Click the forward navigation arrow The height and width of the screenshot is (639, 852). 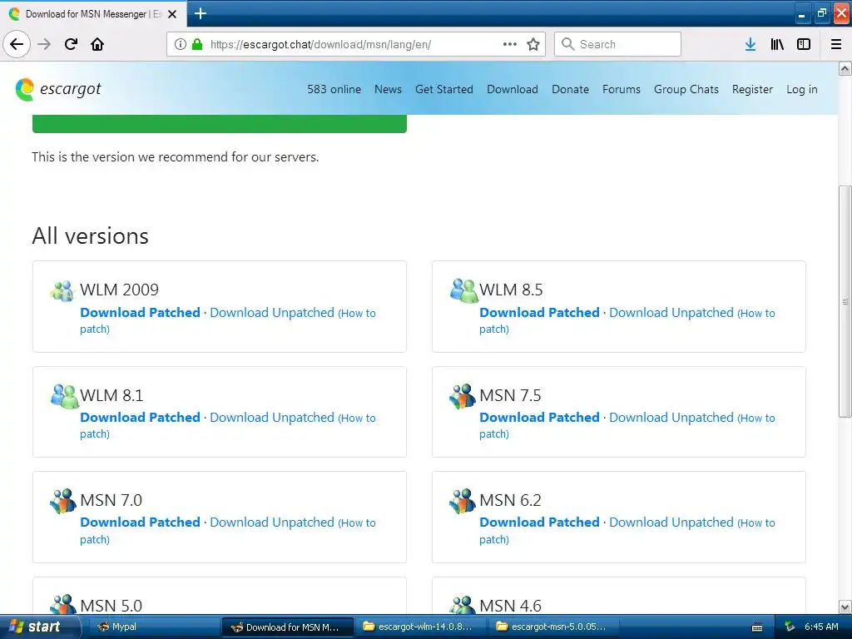coord(44,44)
